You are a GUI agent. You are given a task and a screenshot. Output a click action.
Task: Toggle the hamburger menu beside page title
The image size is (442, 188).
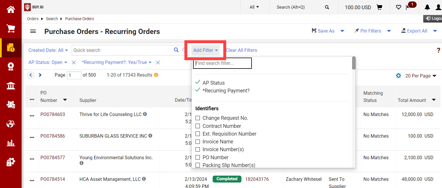point(33,31)
